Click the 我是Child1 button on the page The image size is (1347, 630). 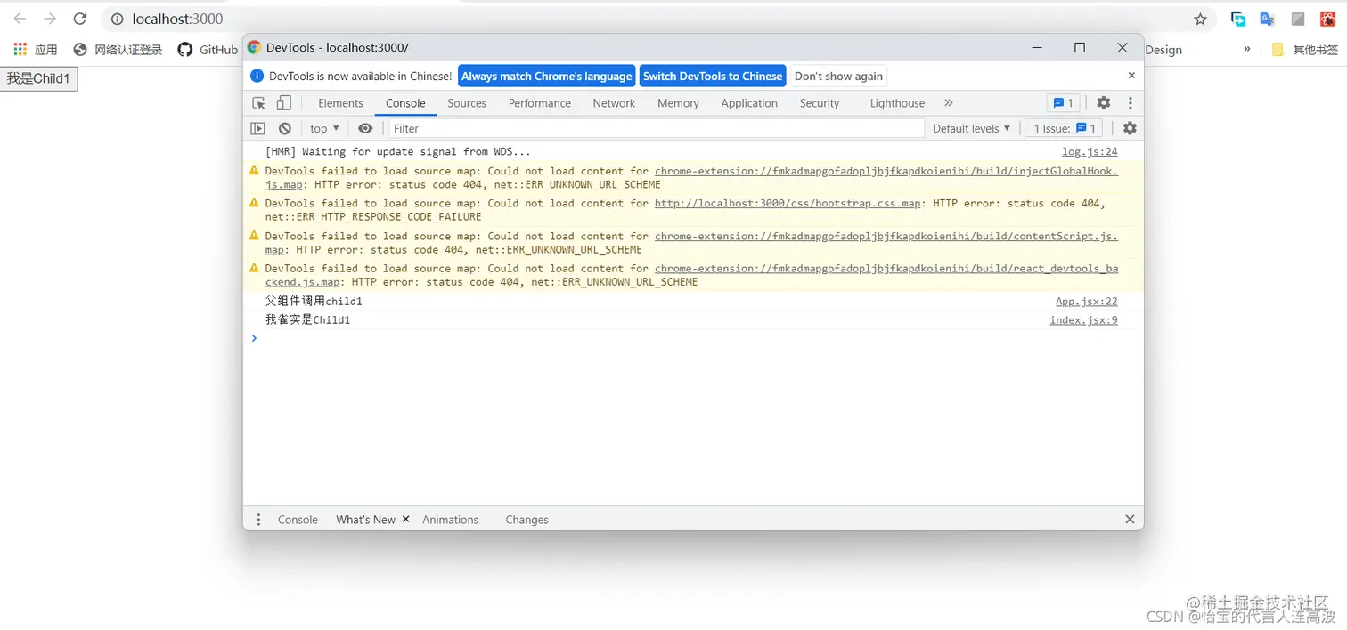(39, 78)
